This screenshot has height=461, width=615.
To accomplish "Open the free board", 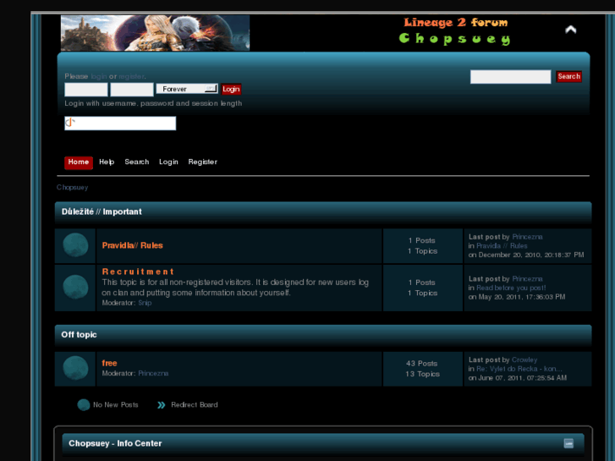I will tap(109, 364).
